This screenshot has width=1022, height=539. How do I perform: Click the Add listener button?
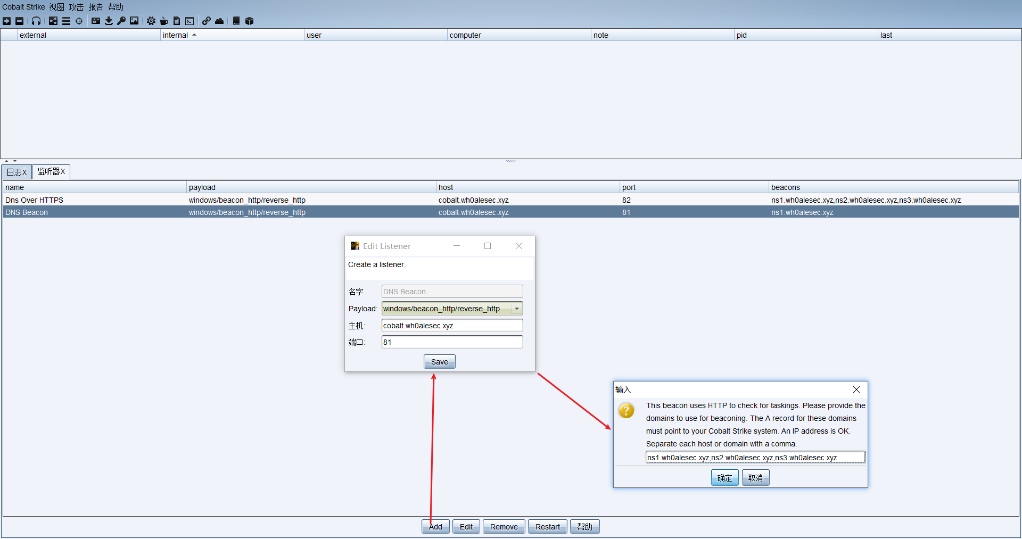(436, 527)
